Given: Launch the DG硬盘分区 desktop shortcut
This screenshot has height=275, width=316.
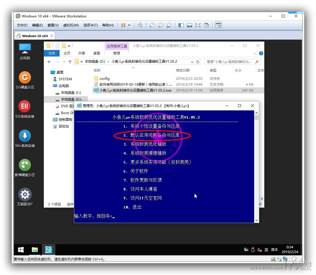Looking at the screenshot, I should pos(25,80).
